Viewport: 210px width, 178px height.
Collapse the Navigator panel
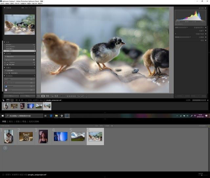pyautogui.click(x=5, y=8)
